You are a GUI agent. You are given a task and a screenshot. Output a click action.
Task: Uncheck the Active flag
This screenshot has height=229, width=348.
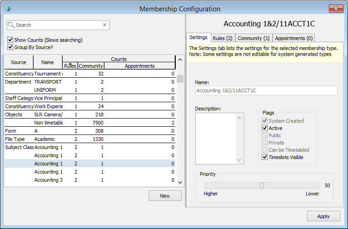264,128
